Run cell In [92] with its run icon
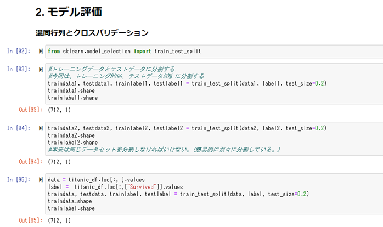Screen dimensions: 383x227 point(41,51)
